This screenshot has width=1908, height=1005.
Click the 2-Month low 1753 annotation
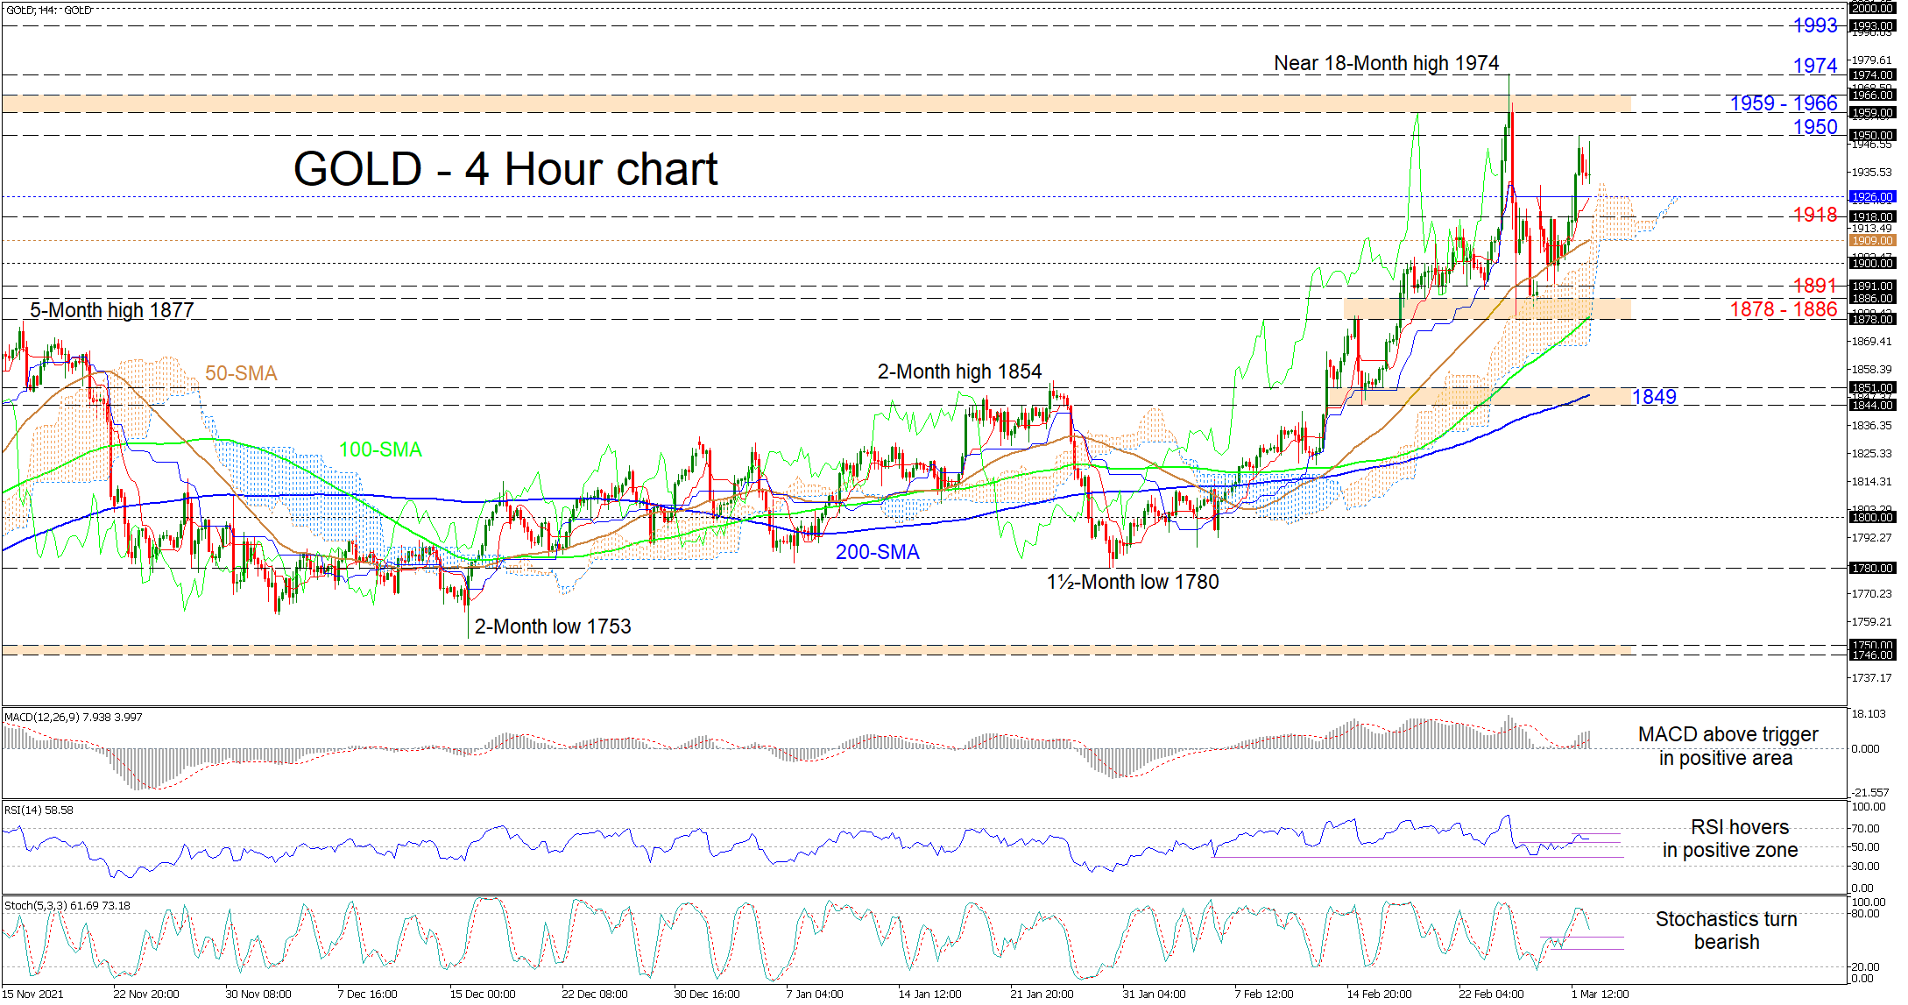(x=552, y=626)
